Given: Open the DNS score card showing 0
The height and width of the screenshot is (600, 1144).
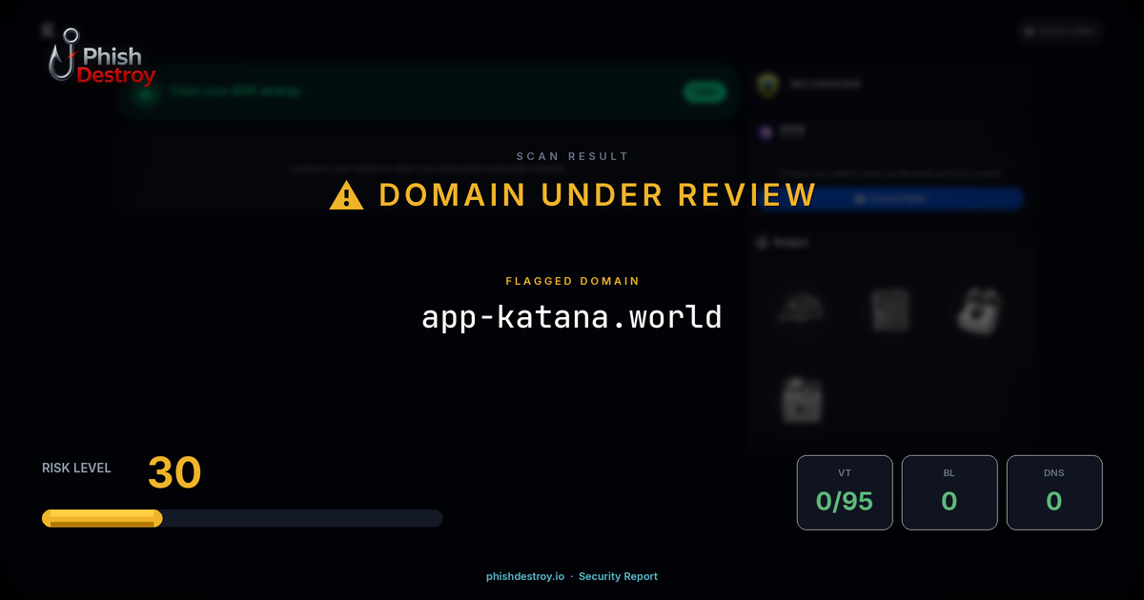Looking at the screenshot, I should (x=1054, y=492).
